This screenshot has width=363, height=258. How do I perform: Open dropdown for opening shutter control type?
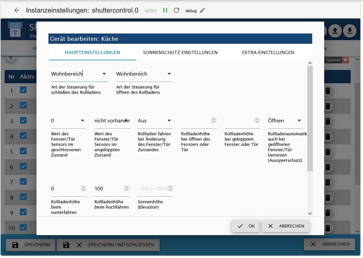[144, 74]
